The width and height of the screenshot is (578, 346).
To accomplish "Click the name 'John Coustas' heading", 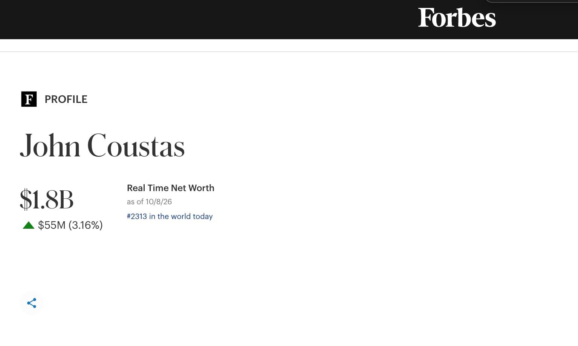I will point(102,146).
